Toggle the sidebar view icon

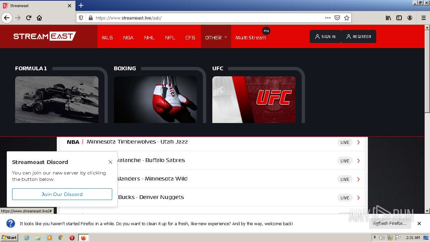pos(399,18)
